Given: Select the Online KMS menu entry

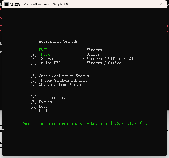Looking at the screenshot, I should point(50,63).
